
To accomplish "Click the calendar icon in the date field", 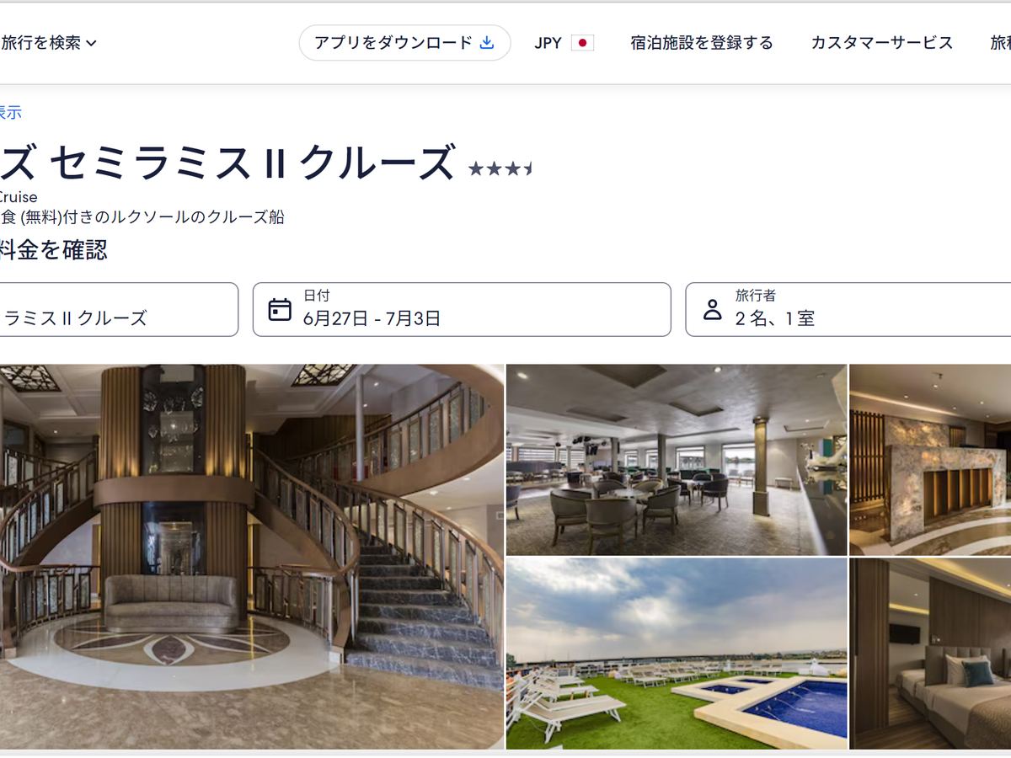I will point(280,310).
